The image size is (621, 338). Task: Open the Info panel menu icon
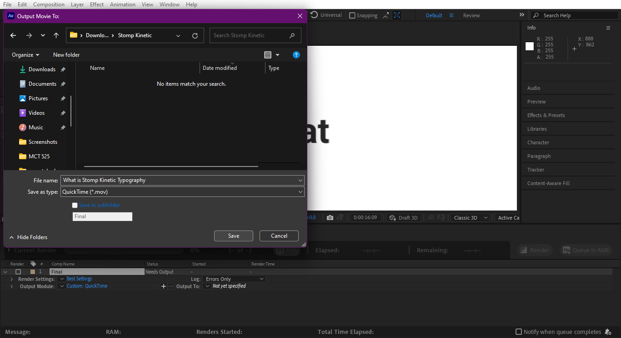(608, 28)
